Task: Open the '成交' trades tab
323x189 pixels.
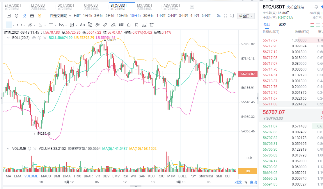Action: [282, 25]
